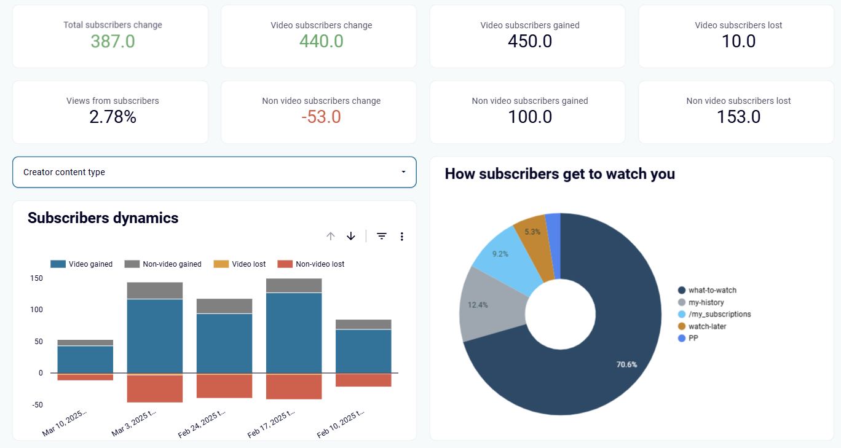Select the /my_subscriptions legend entry
This screenshot has width=841, height=448.
[x=714, y=314]
